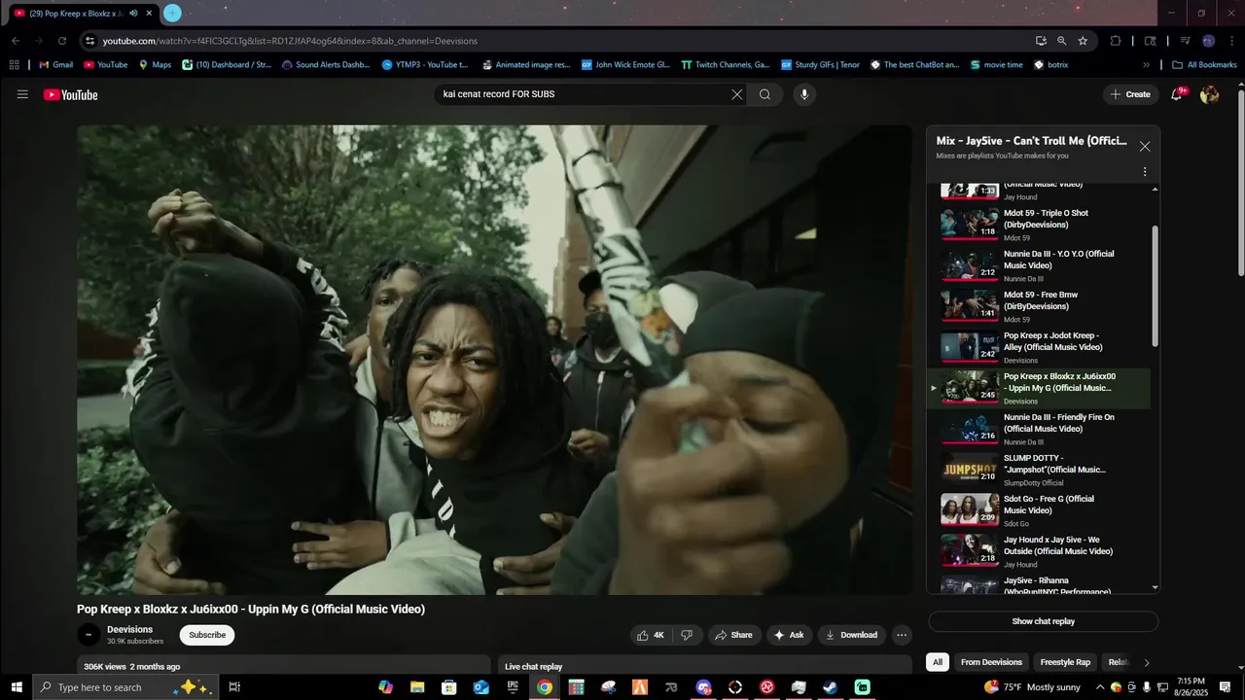Viewport: 1245px width, 700px height.
Task: Open Twitch Channels bookmark
Action: (726, 65)
